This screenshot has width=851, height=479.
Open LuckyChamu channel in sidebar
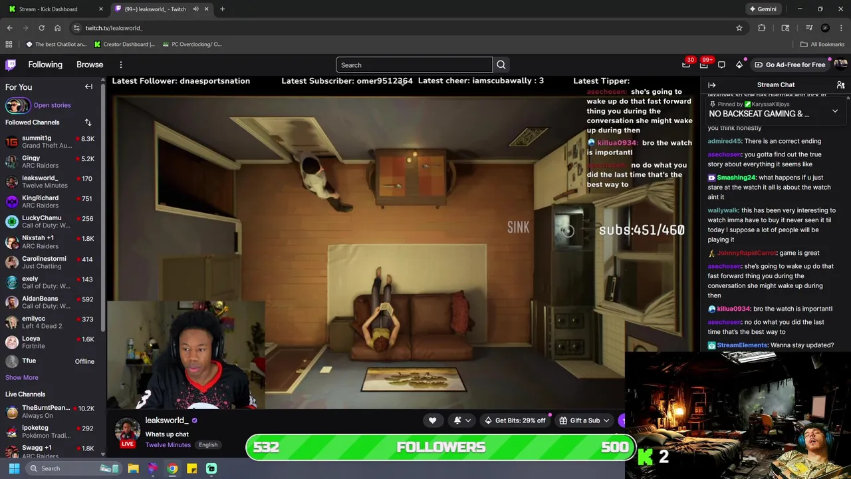50,222
